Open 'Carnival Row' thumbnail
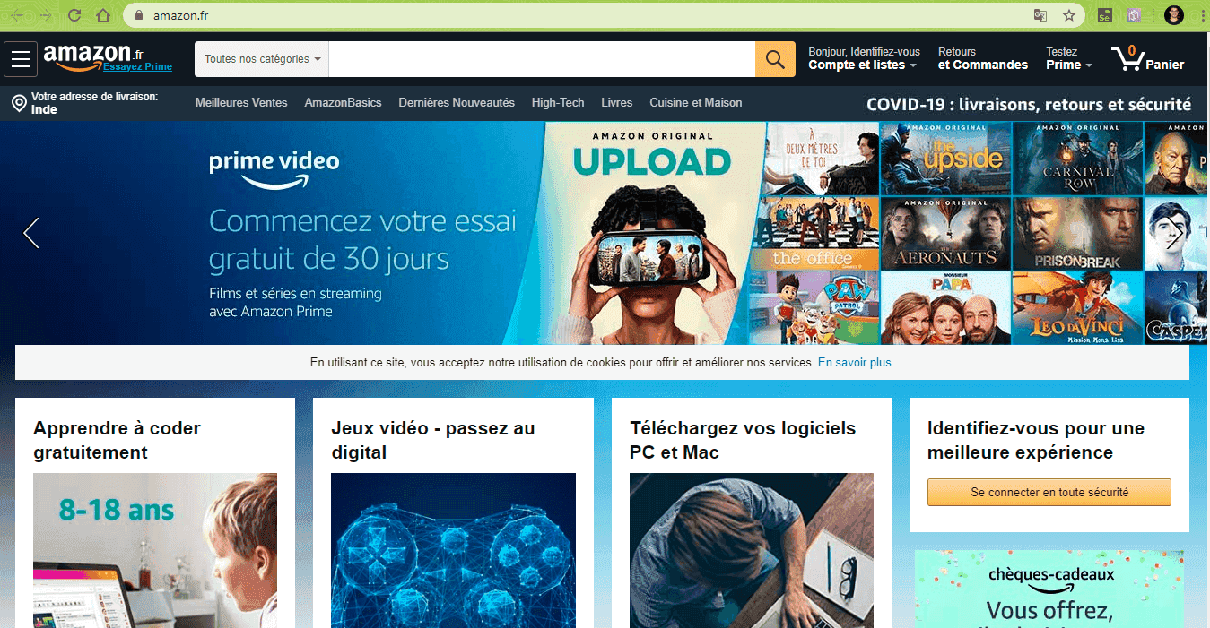This screenshot has height=628, width=1210. coord(1078,159)
